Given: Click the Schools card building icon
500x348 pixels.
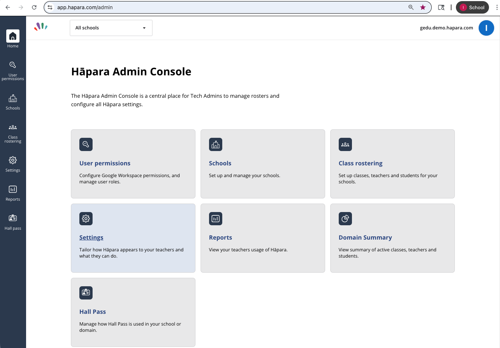Looking at the screenshot, I should click(216, 144).
